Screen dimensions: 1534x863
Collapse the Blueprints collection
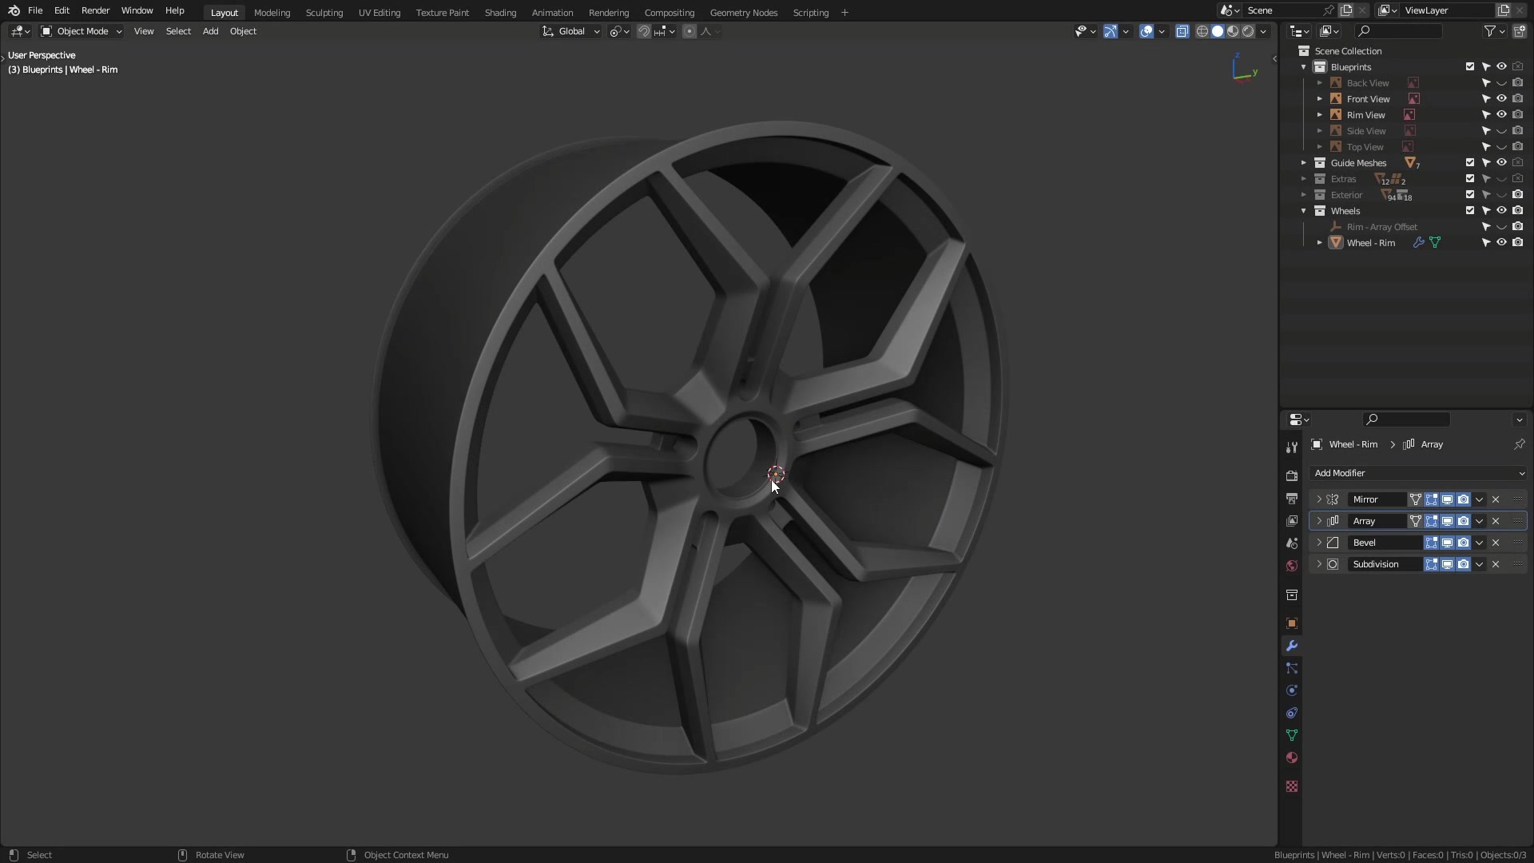[1304, 67]
